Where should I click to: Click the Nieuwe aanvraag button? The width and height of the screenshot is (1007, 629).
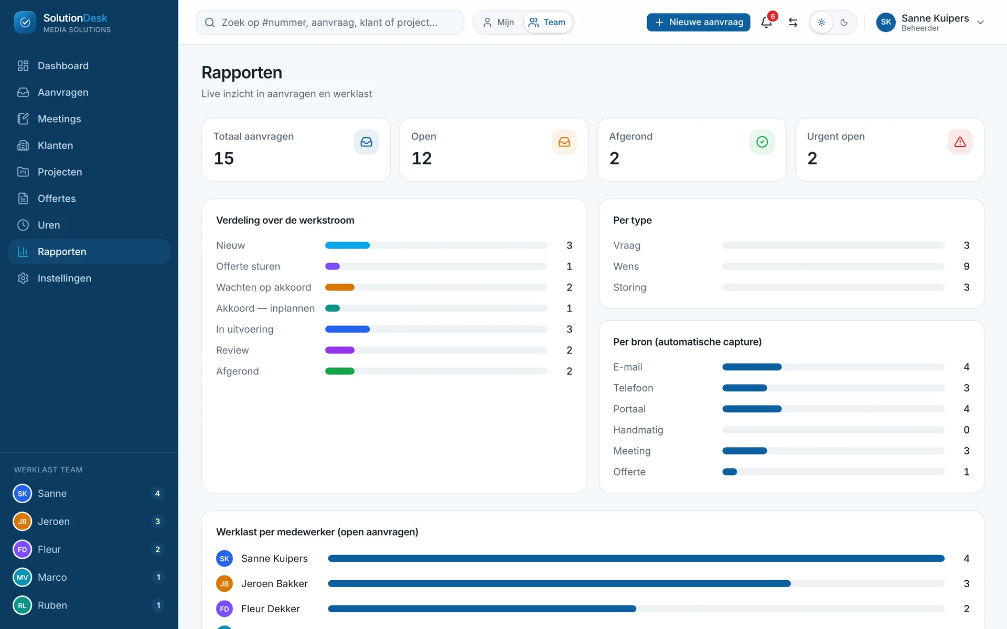pyautogui.click(x=698, y=23)
